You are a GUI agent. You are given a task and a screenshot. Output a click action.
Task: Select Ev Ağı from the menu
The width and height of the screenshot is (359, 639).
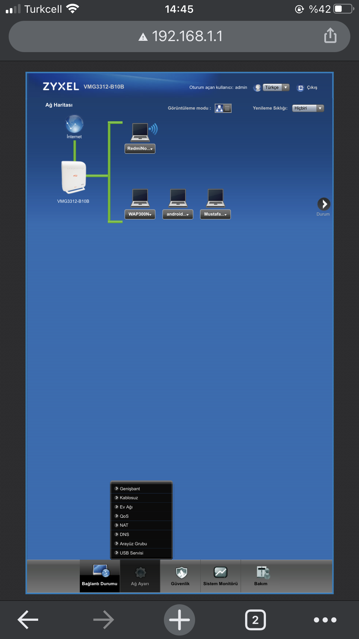pyautogui.click(x=142, y=507)
